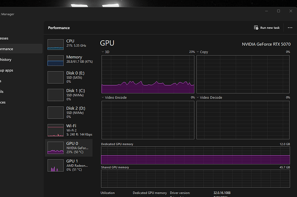Viewport: 297px width, 197px height.
Task: Open Disk 2 (D:) performance entry
Action: tap(69, 112)
